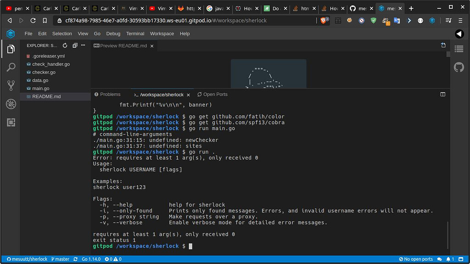
Task: Click mesuutt/sherlock repo link in status bar
Action: click(25, 259)
